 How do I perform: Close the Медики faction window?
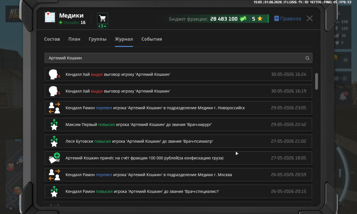pyautogui.click(x=310, y=18)
